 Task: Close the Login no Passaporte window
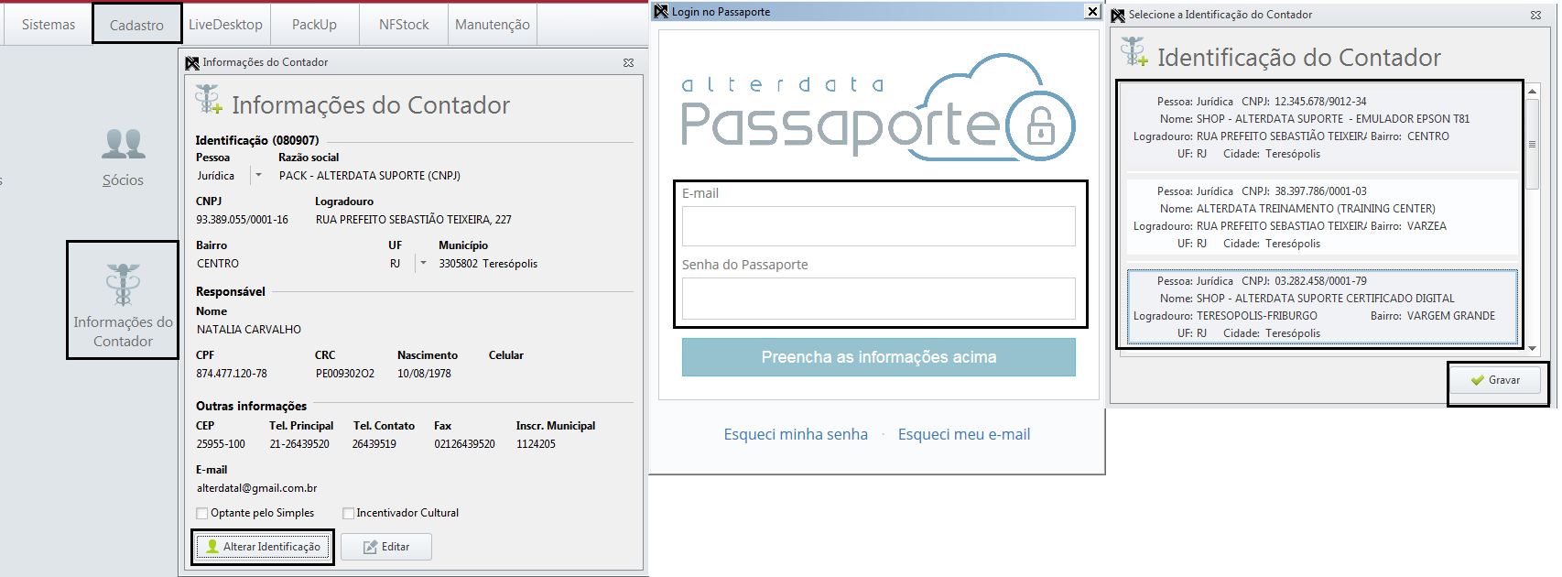[1092, 11]
